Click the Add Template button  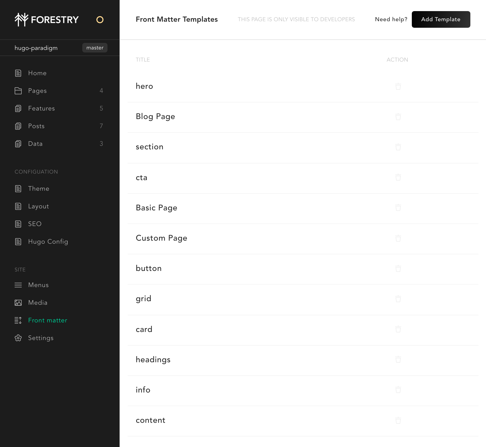pyautogui.click(x=441, y=19)
